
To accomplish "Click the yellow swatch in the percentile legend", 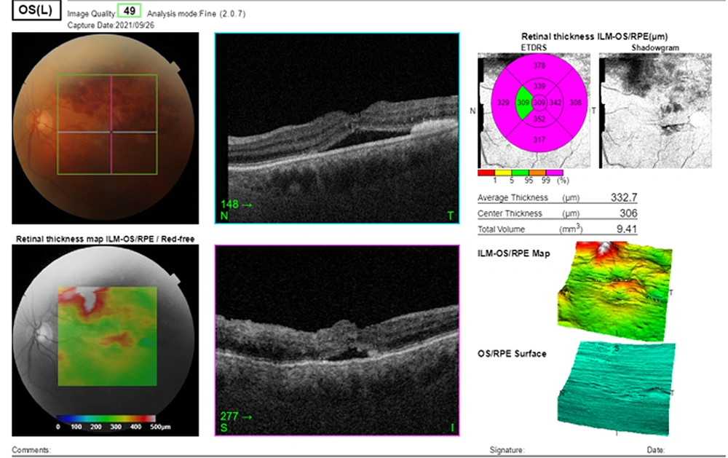I will (503, 173).
